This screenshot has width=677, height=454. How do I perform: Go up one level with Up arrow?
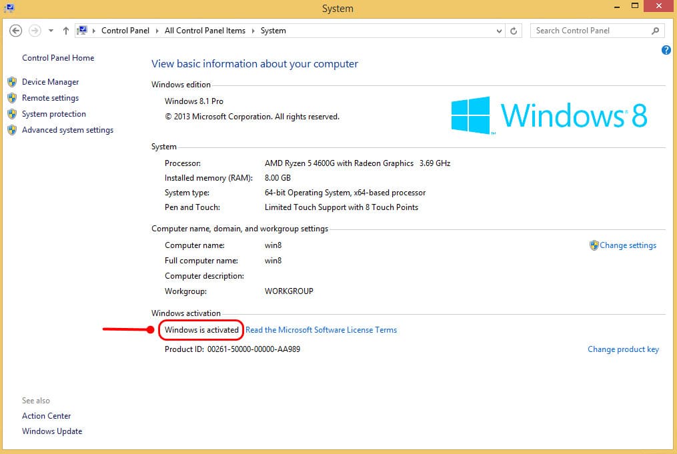[x=65, y=31]
